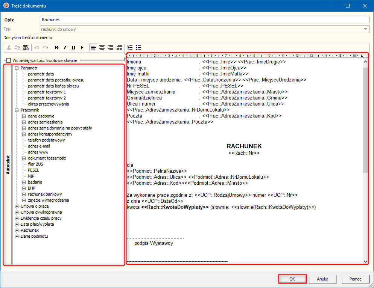Expand Ewidencja czasu pracy node

tap(17, 218)
